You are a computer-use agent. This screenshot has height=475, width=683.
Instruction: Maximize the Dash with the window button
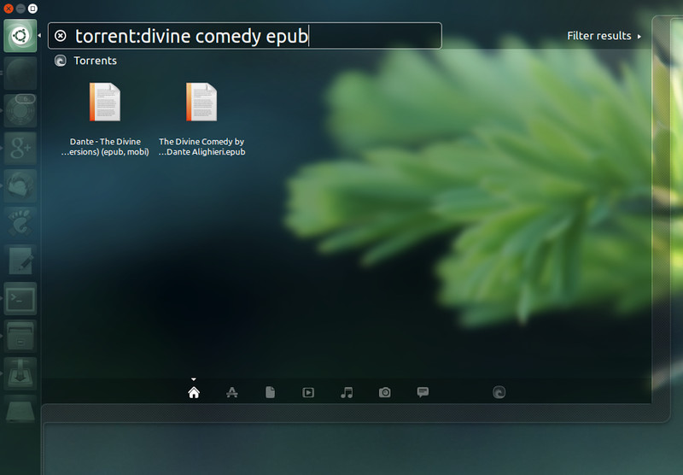tap(32, 9)
